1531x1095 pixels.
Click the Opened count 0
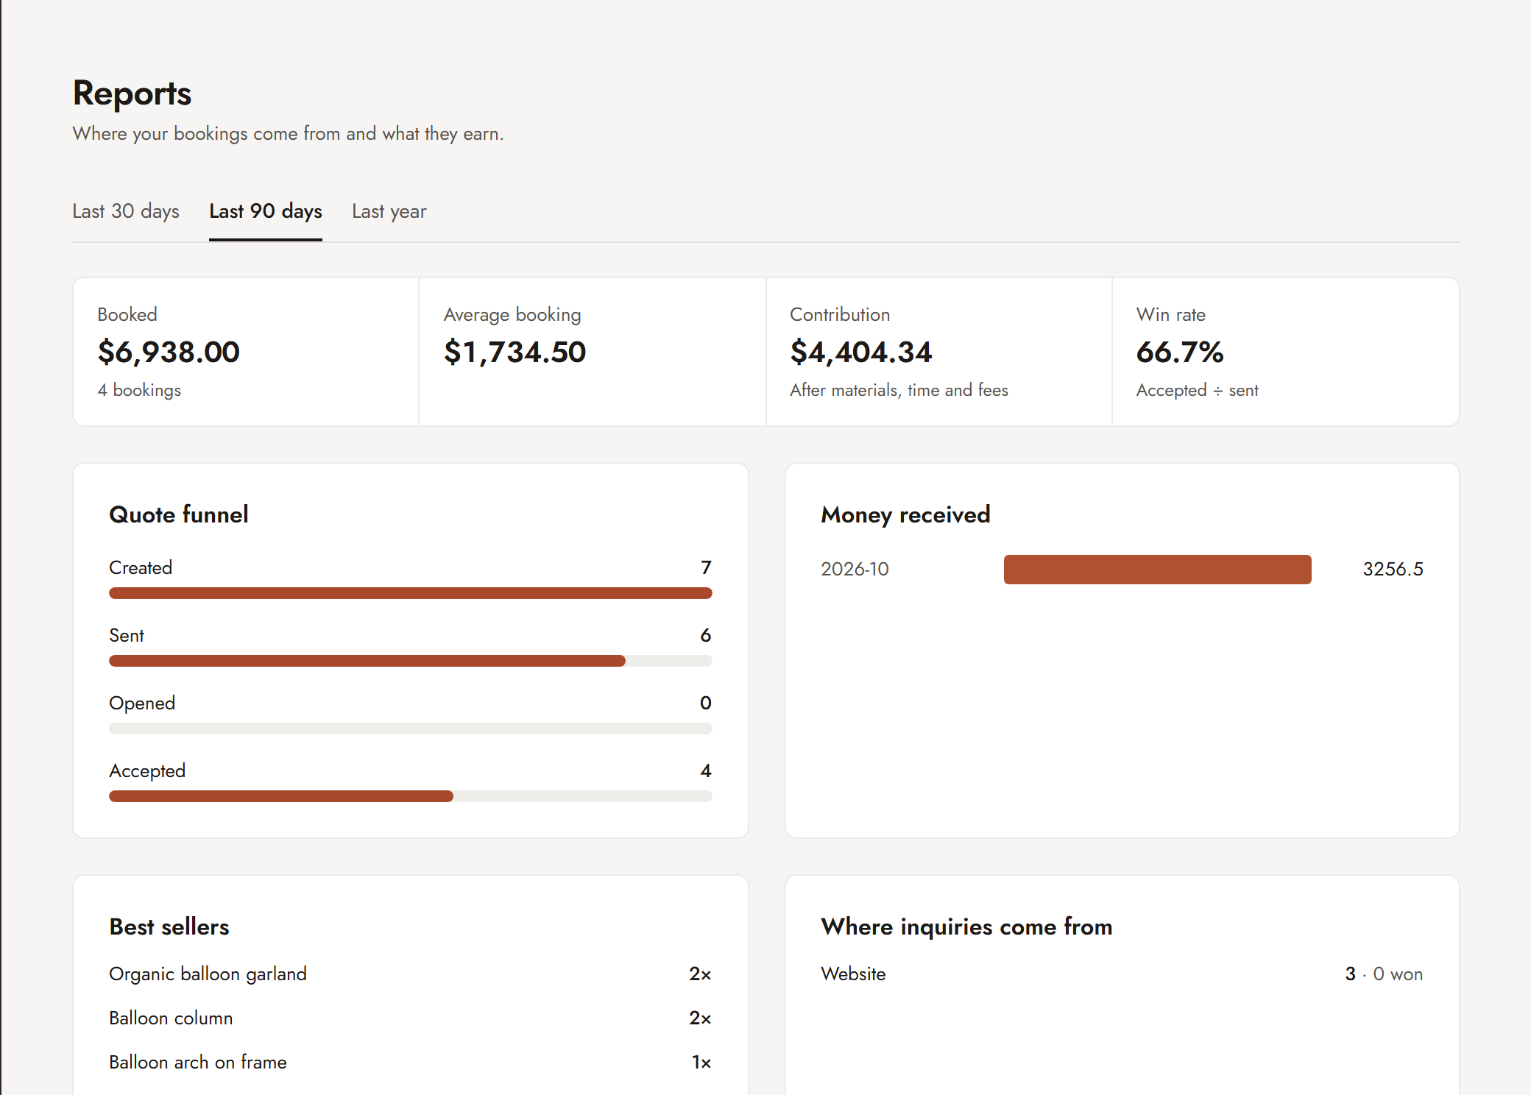click(706, 703)
